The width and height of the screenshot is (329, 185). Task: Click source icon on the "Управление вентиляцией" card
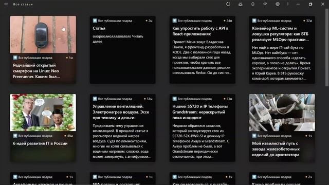click(x=95, y=99)
